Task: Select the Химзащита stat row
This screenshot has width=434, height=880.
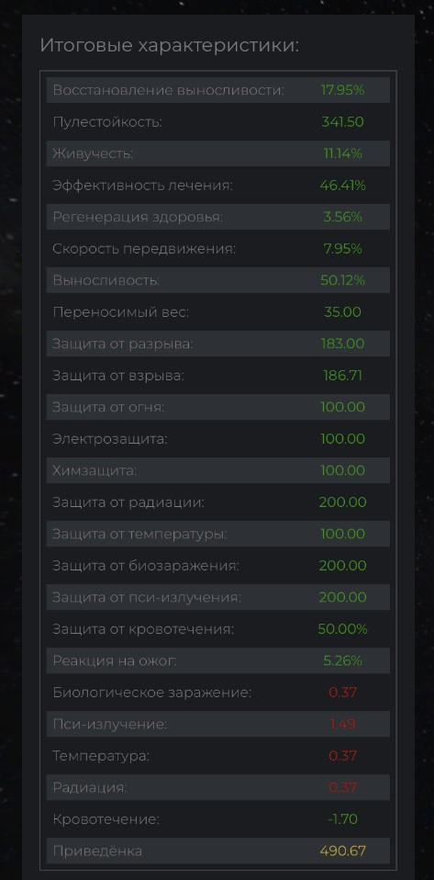Action: (218, 470)
